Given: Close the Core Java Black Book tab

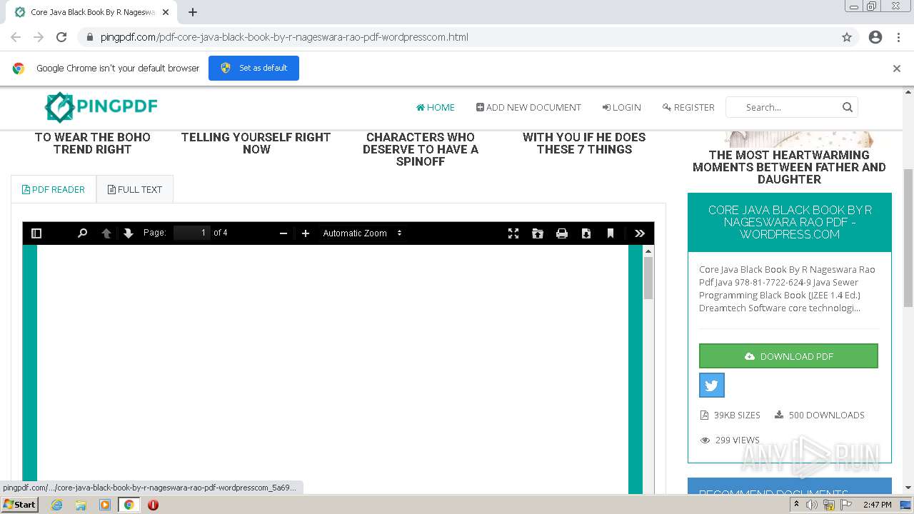Looking at the screenshot, I should [166, 12].
